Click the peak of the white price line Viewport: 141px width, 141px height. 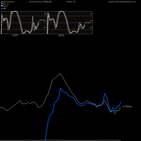pos(60,73)
